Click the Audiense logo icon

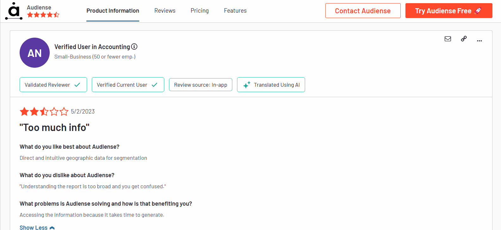14,11
